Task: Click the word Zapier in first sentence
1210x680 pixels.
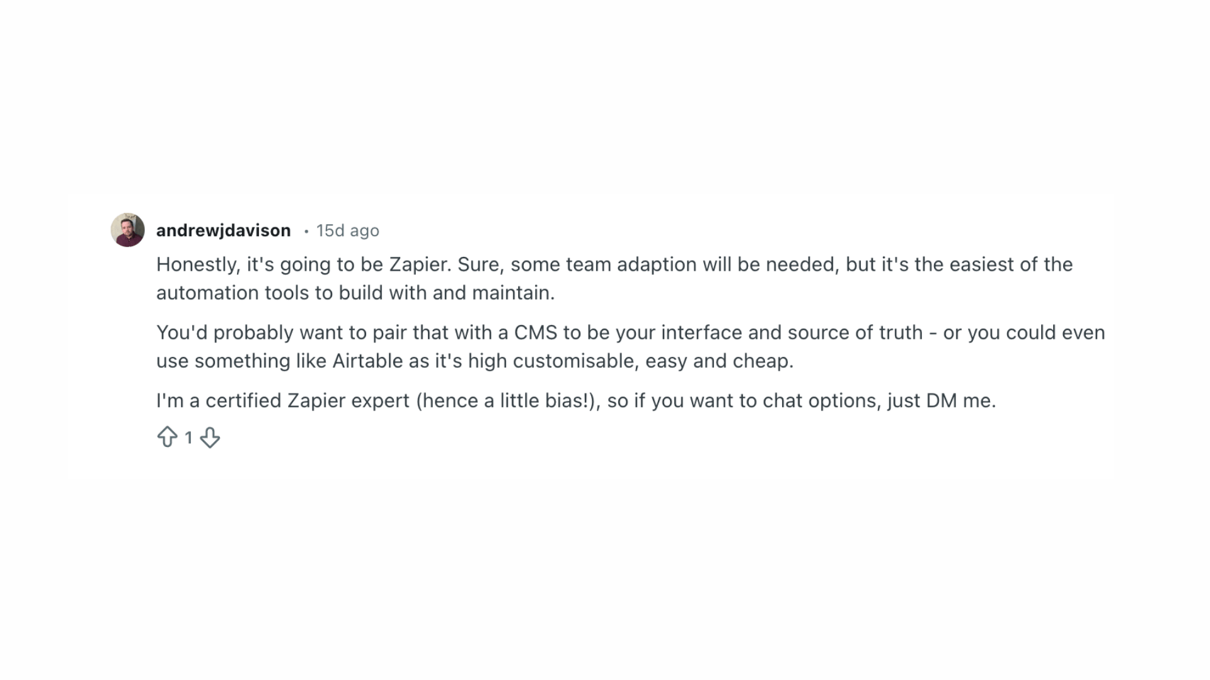Action: tap(419, 264)
